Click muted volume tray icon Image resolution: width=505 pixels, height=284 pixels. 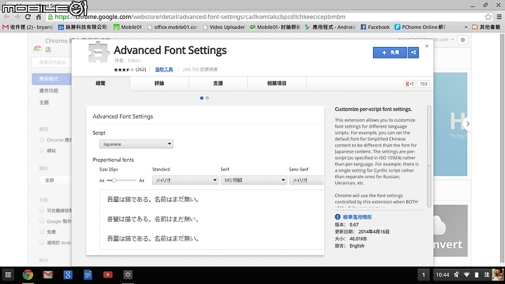[x=457, y=275]
